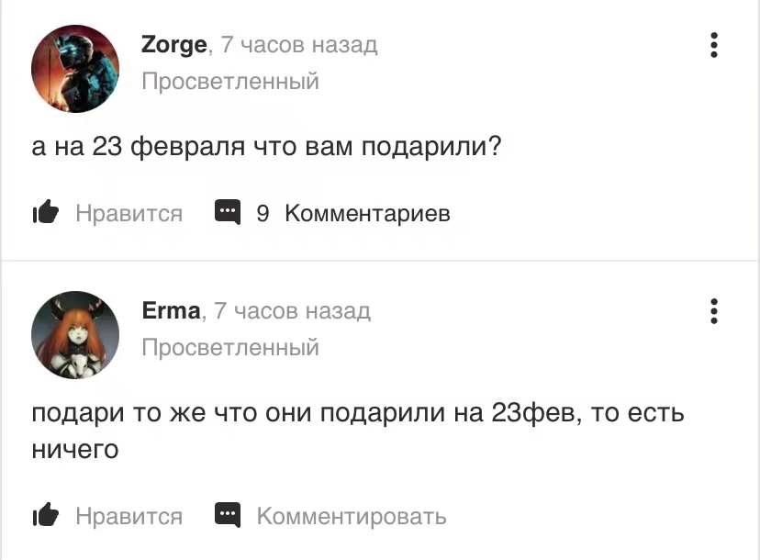Click the Комментировать button under Erma's reply
The image size is (760, 560).
[x=352, y=516]
